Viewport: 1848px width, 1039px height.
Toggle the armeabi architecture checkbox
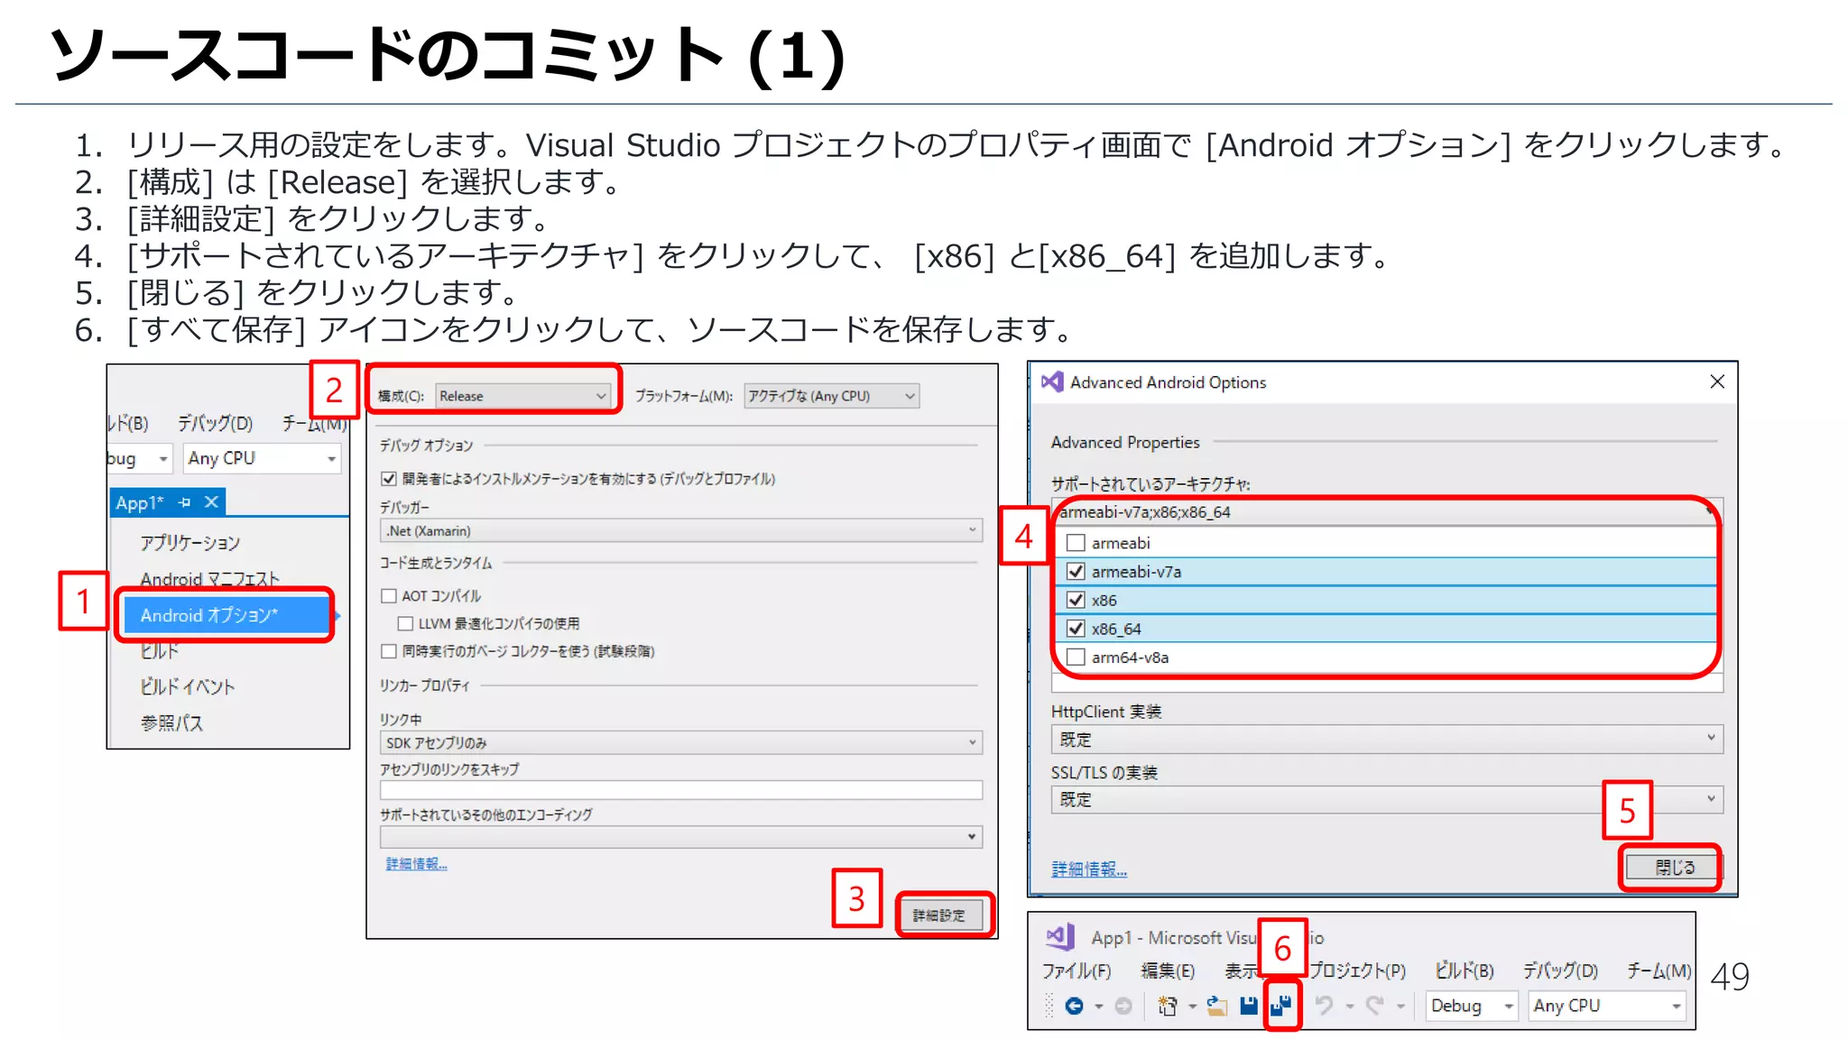click(1075, 543)
